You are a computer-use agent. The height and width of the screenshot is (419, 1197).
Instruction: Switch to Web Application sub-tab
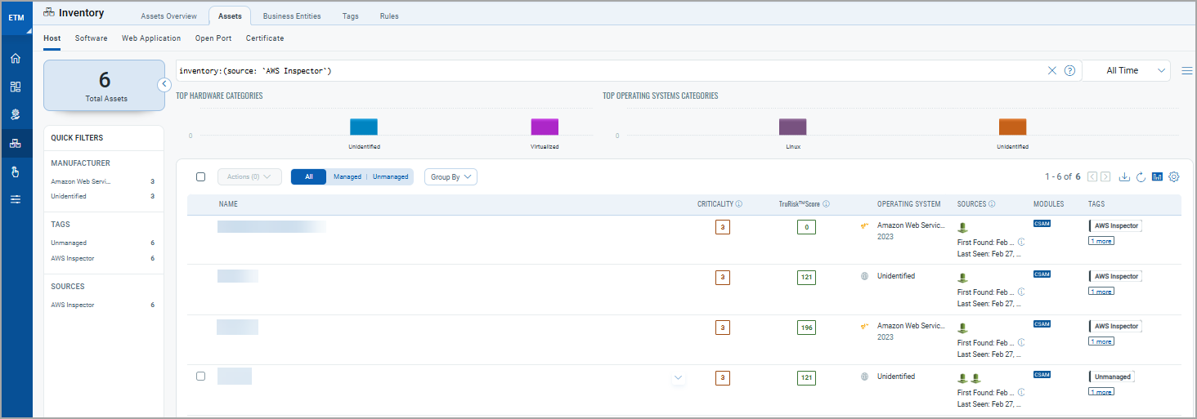click(x=151, y=38)
